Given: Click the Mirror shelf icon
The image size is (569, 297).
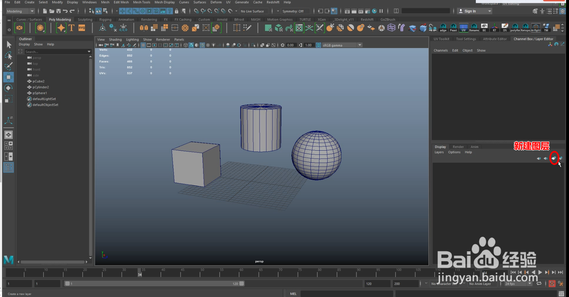Looking at the screenshot, I should point(144,28).
